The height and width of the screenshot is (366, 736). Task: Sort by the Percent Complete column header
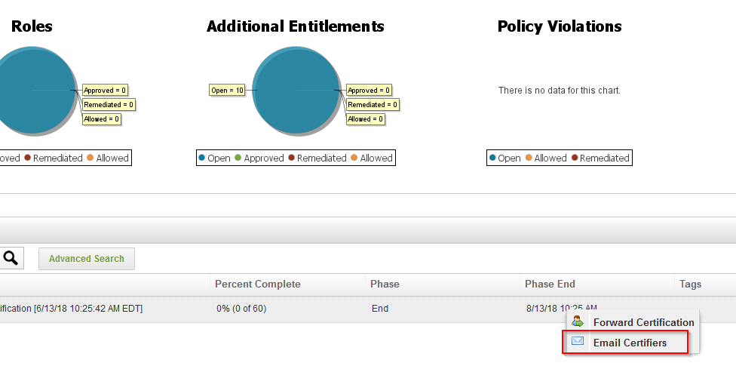point(258,284)
